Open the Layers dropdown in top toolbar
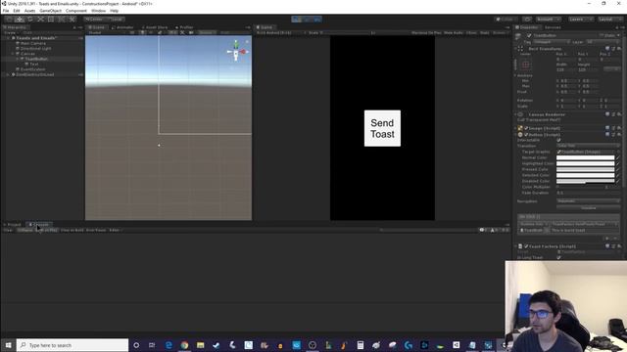627x352 pixels. (581, 20)
